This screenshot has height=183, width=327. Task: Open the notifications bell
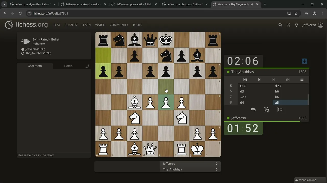tap(296, 25)
